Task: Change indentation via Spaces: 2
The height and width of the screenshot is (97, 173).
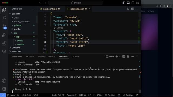Action: 72,95
